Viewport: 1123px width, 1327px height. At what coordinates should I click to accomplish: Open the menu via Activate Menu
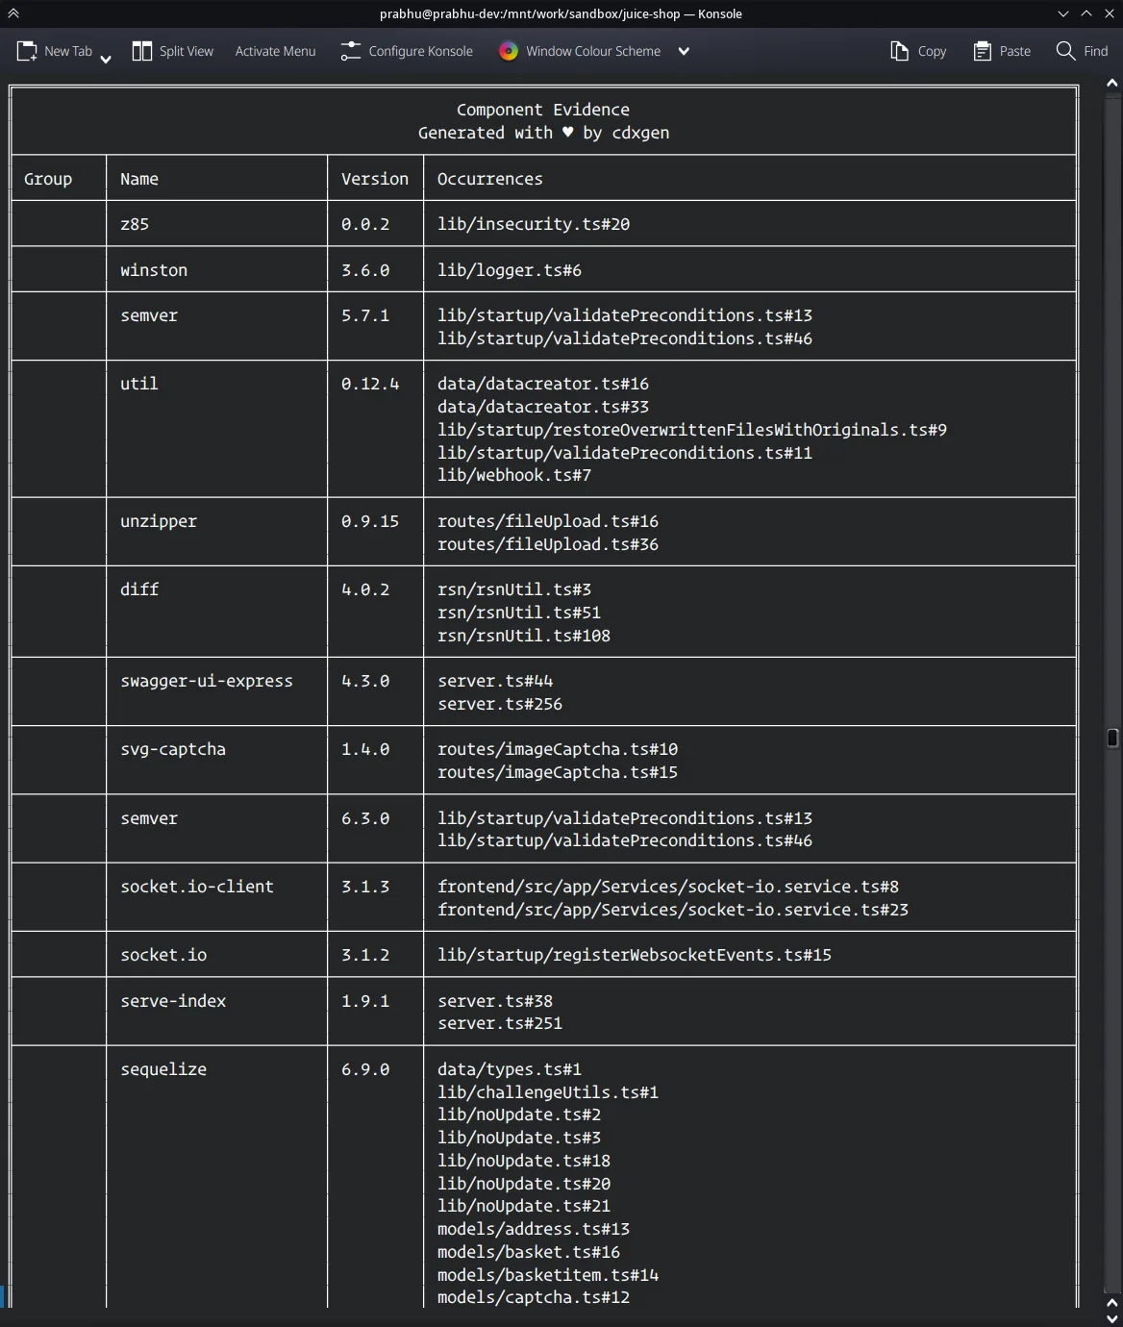coord(275,50)
